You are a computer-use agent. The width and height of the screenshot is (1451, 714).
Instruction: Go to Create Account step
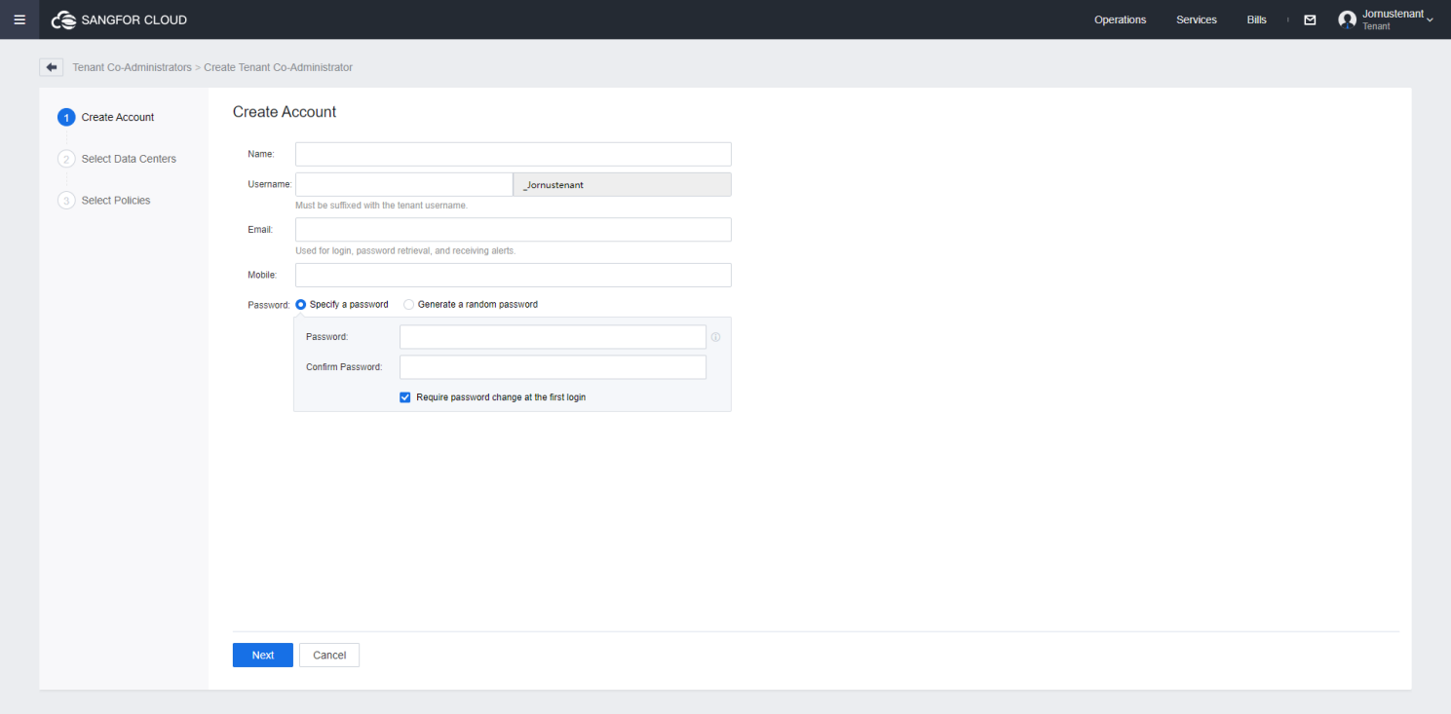click(118, 117)
